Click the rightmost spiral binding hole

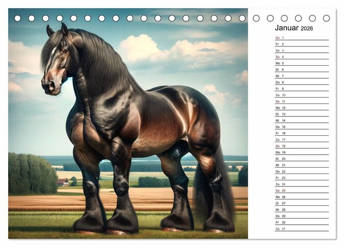tap(326, 18)
